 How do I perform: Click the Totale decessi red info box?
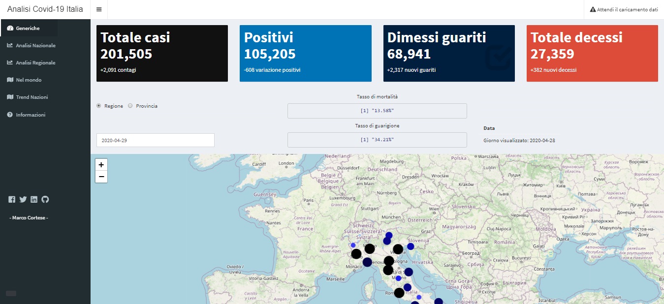[x=592, y=53]
